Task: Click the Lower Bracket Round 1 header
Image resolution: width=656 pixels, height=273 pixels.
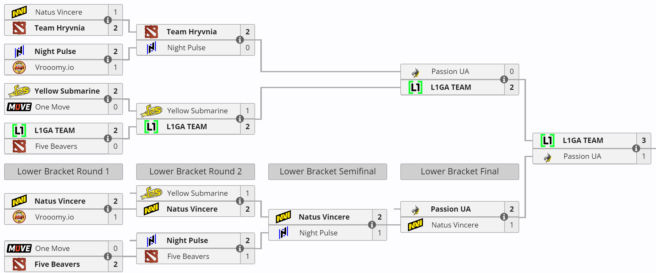Action: click(x=63, y=171)
